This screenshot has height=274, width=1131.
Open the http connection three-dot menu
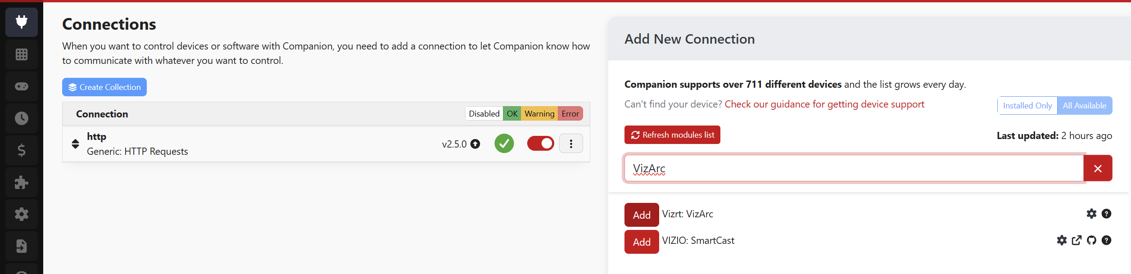coord(571,144)
